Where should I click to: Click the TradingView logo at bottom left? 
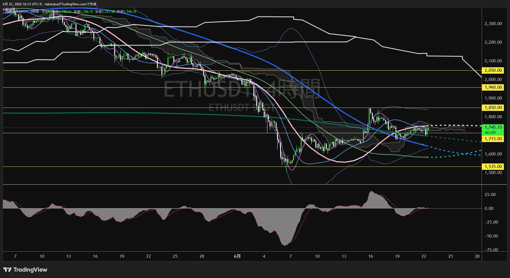point(25,270)
